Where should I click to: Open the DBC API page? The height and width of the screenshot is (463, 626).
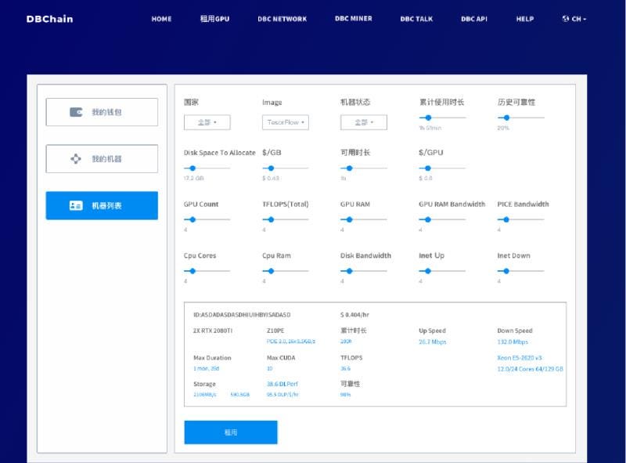click(x=474, y=19)
